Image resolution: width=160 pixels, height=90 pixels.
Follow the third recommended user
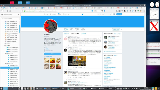111,47
